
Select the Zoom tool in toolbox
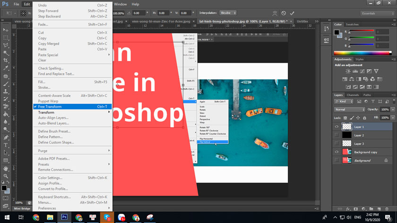(6, 176)
